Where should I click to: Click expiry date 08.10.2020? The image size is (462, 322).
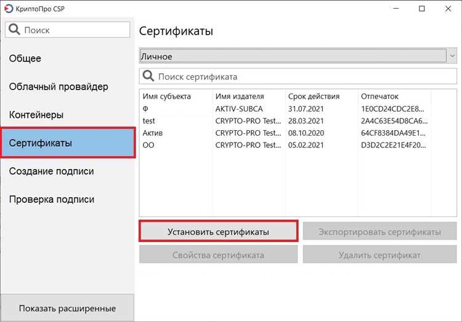(x=306, y=133)
